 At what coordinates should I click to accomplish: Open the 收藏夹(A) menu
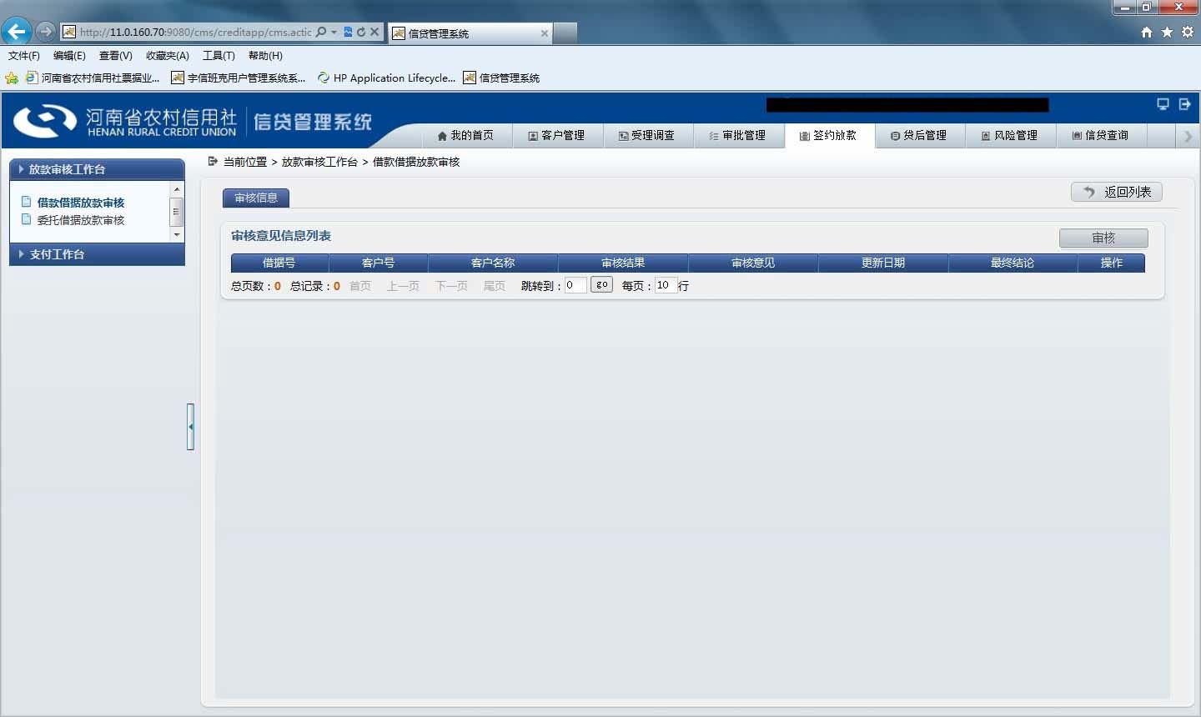pyautogui.click(x=168, y=56)
